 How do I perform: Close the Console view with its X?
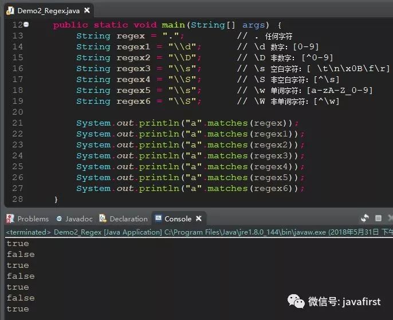click(x=199, y=218)
